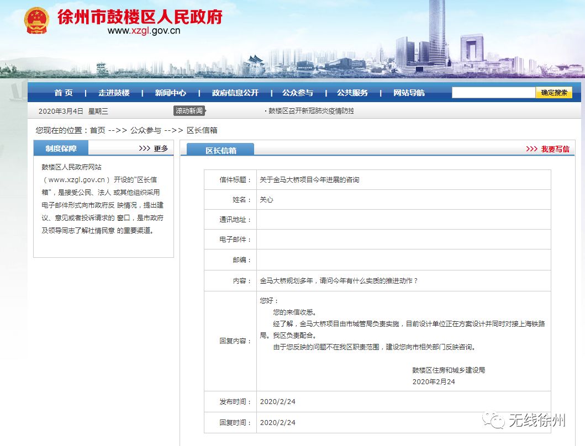Open the 走进鼓楼 menu item
The image size is (585, 446).
114,93
